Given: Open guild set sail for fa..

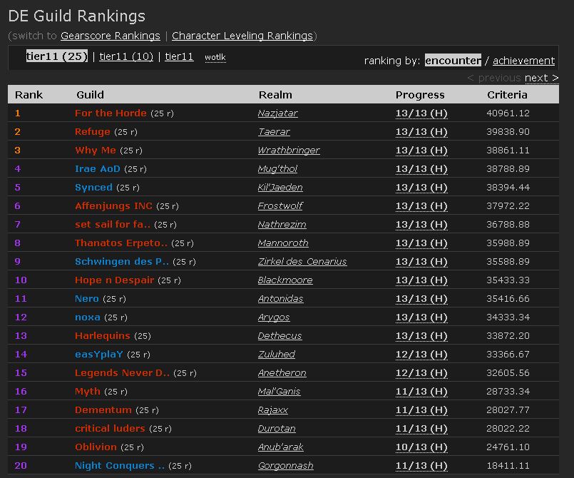Looking at the screenshot, I should pos(113,225).
